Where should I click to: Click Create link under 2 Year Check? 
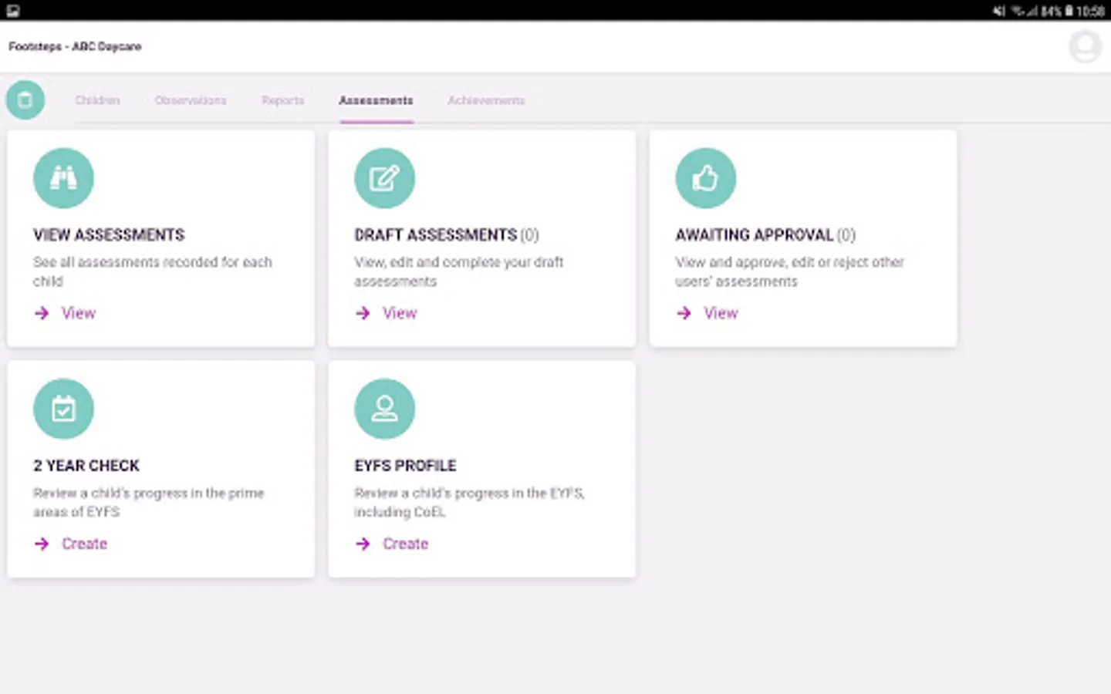point(84,544)
